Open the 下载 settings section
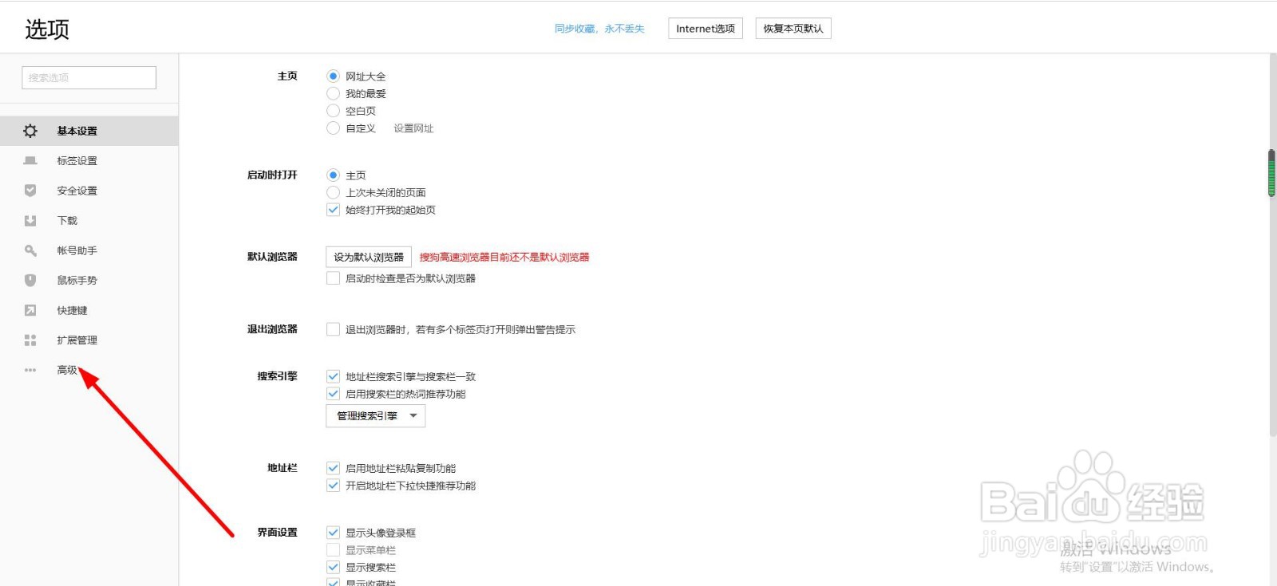This screenshot has height=586, width=1277. (x=89, y=221)
